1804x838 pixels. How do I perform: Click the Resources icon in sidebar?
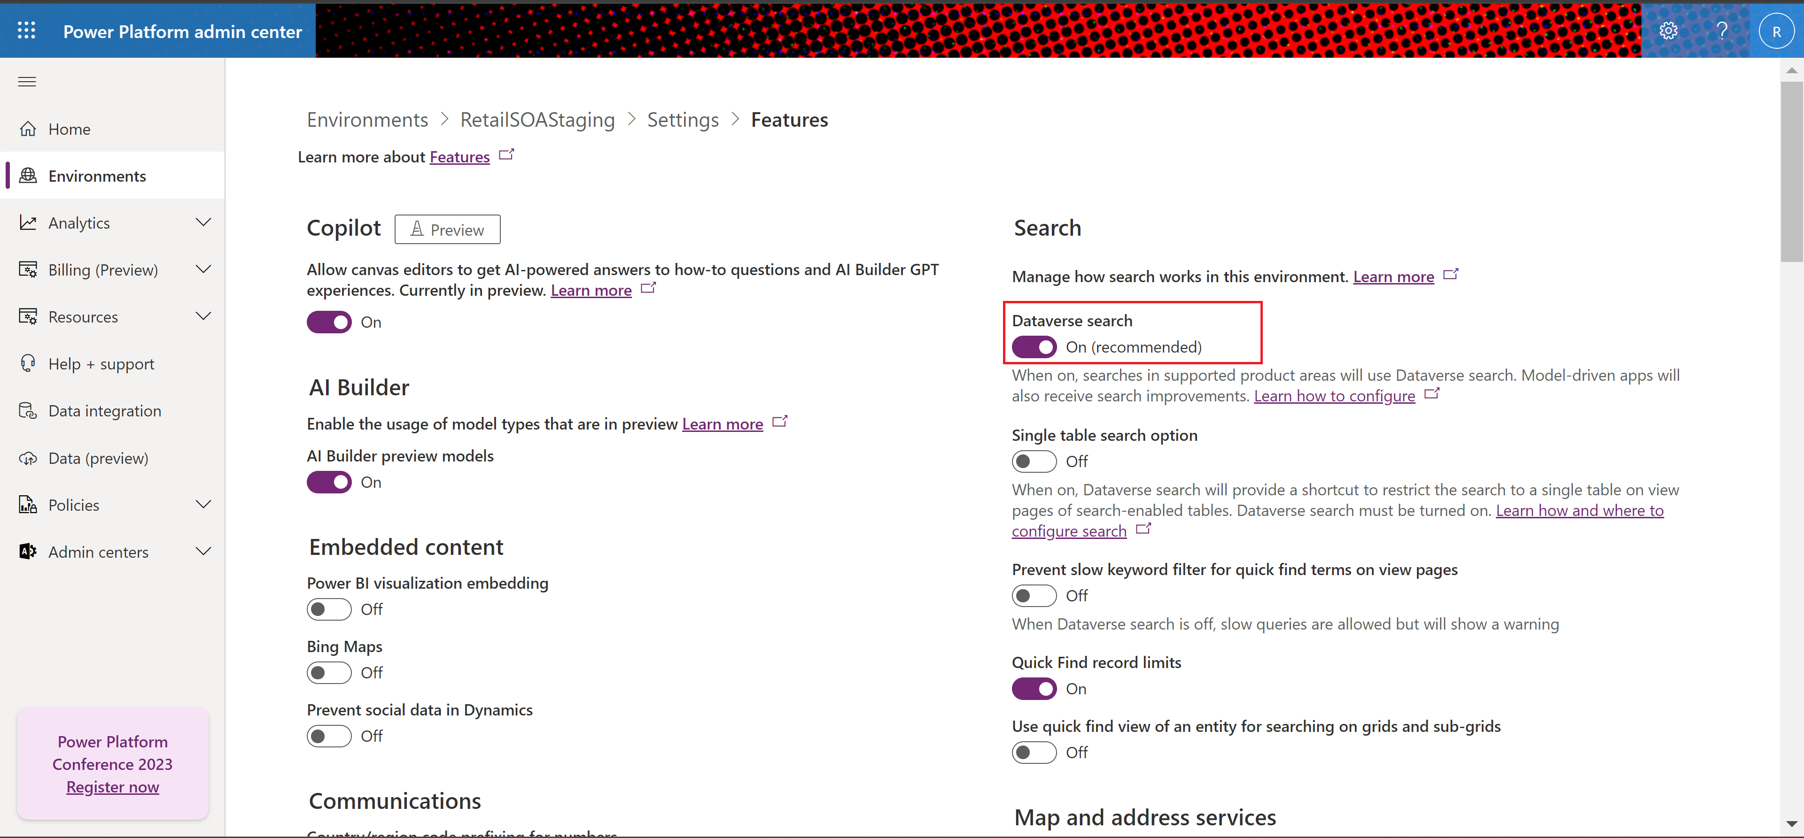(x=28, y=316)
